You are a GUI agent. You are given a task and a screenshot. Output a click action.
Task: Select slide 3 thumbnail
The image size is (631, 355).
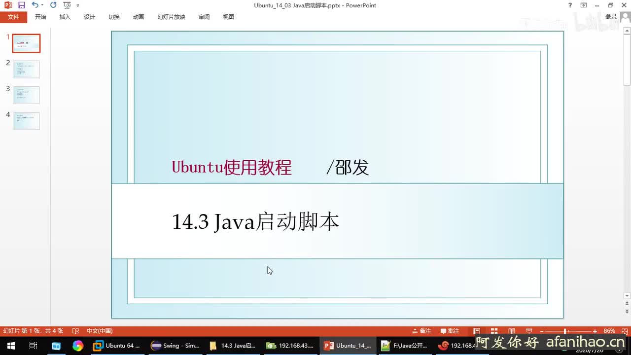pos(26,95)
